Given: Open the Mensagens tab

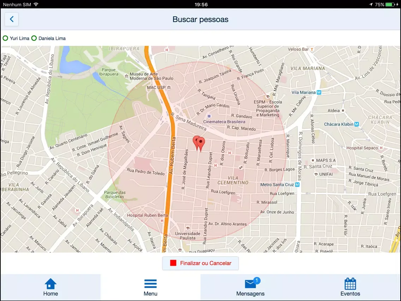Looking at the screenshot, I should click(250, 287).
